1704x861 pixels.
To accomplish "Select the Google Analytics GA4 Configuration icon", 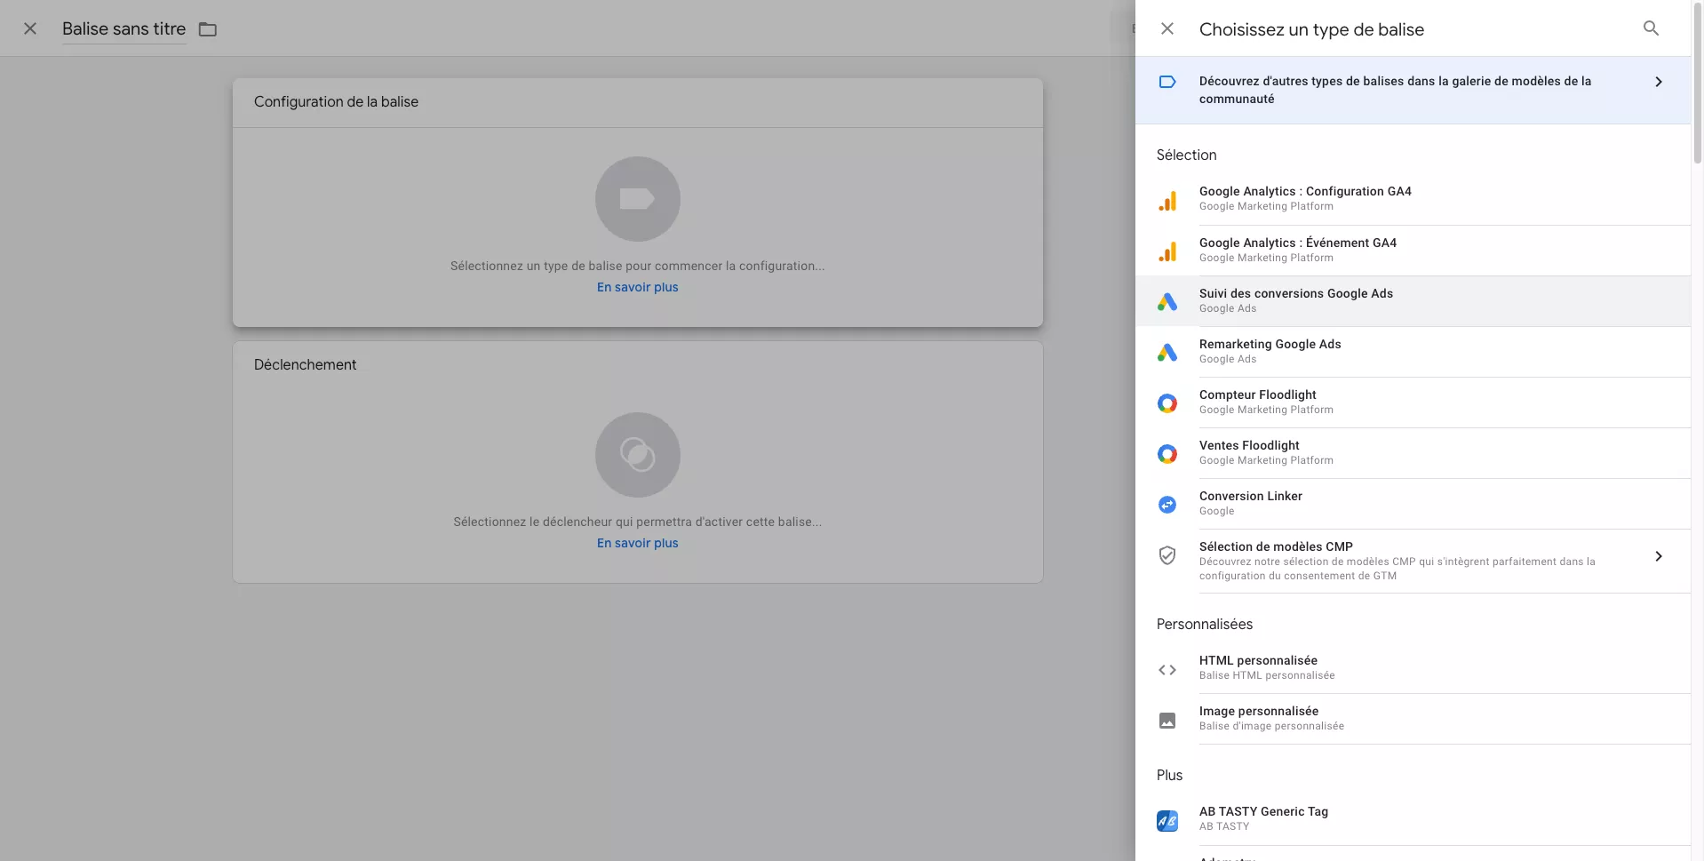I will pos(1168,199).
